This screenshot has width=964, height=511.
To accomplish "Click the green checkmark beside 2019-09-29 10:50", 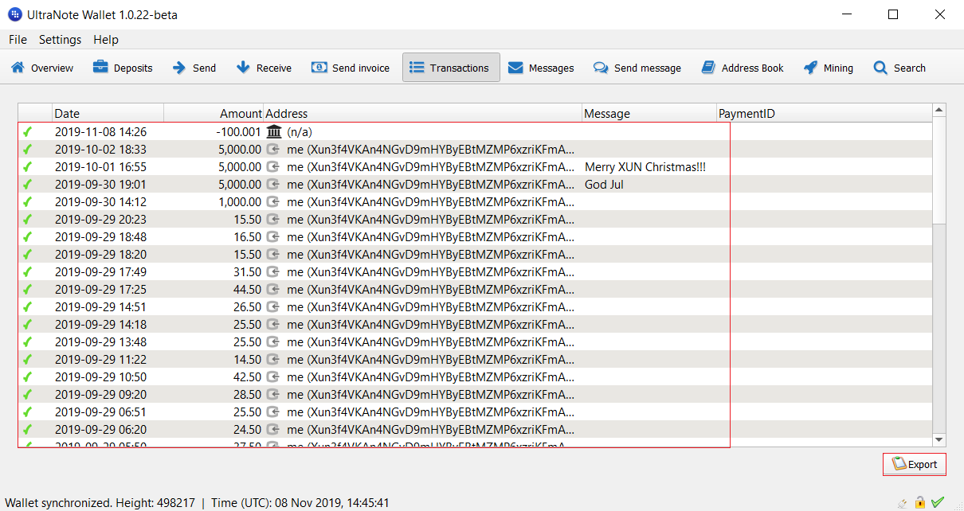I will click(x=27, y=376).
